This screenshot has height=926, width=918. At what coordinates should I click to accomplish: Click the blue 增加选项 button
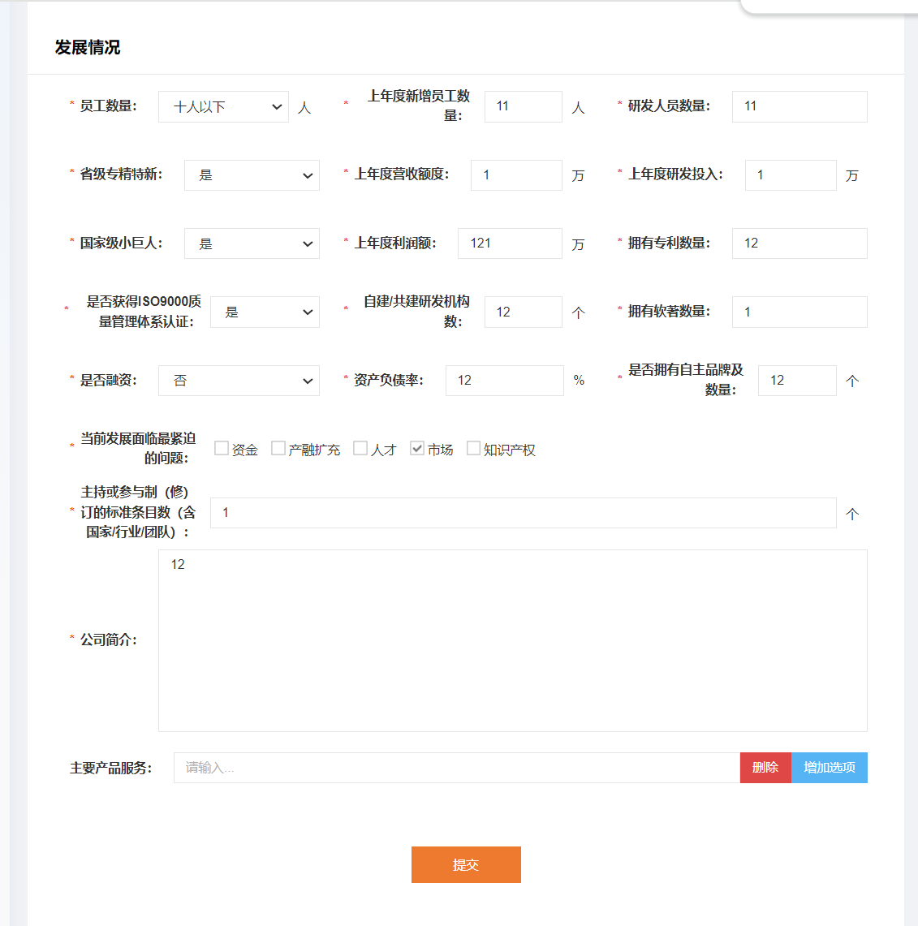coord(830,768)
